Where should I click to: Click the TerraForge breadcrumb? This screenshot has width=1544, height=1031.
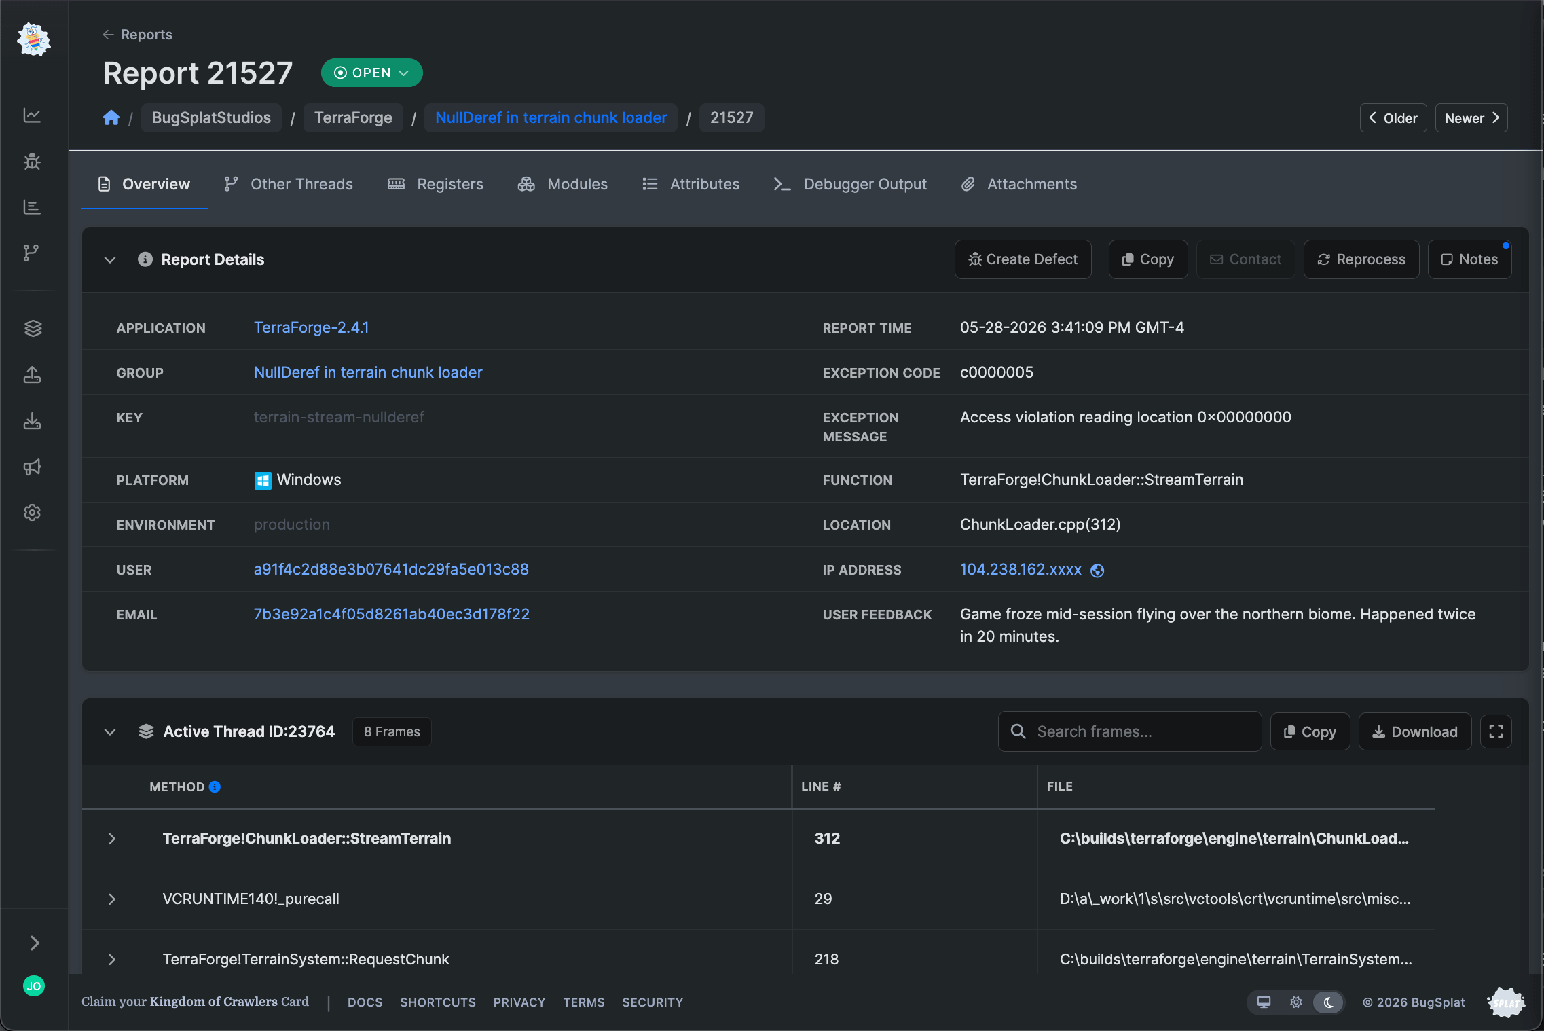click(x=353, y=117)
